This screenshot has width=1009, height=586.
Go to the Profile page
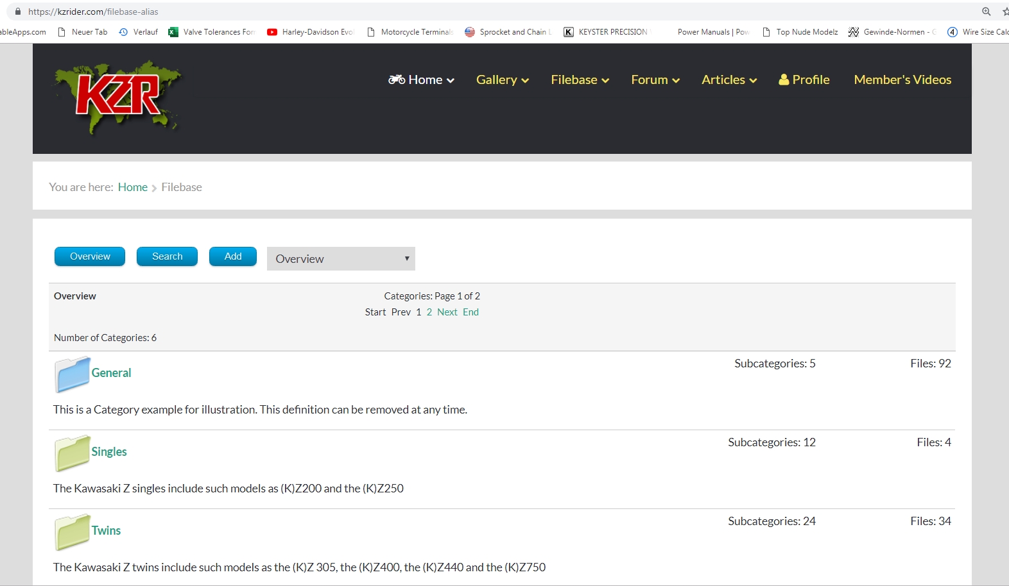(x=804, y=80)
